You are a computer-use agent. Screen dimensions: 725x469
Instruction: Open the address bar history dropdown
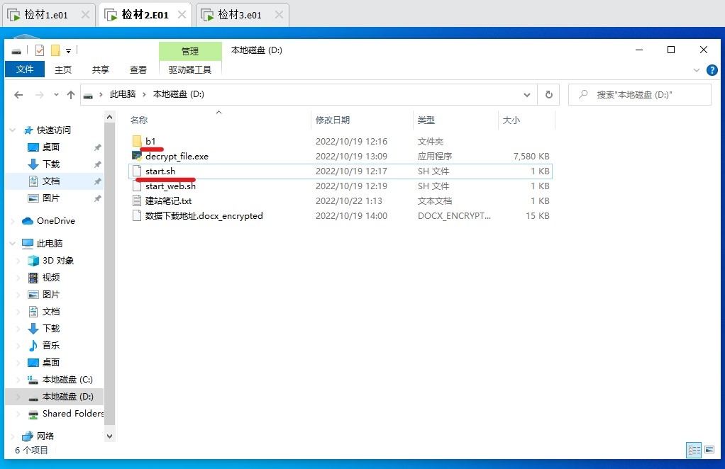(x=527, y=94)
